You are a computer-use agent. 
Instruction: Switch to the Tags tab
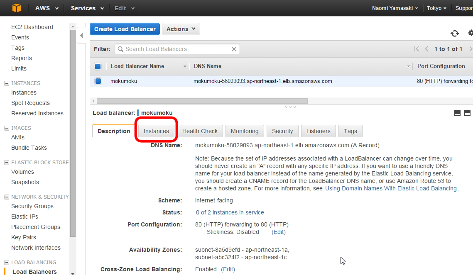(350, 131)
